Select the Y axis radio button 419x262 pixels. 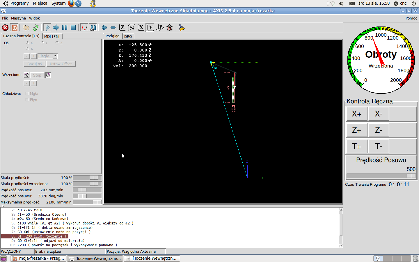(x=42, y=43)
